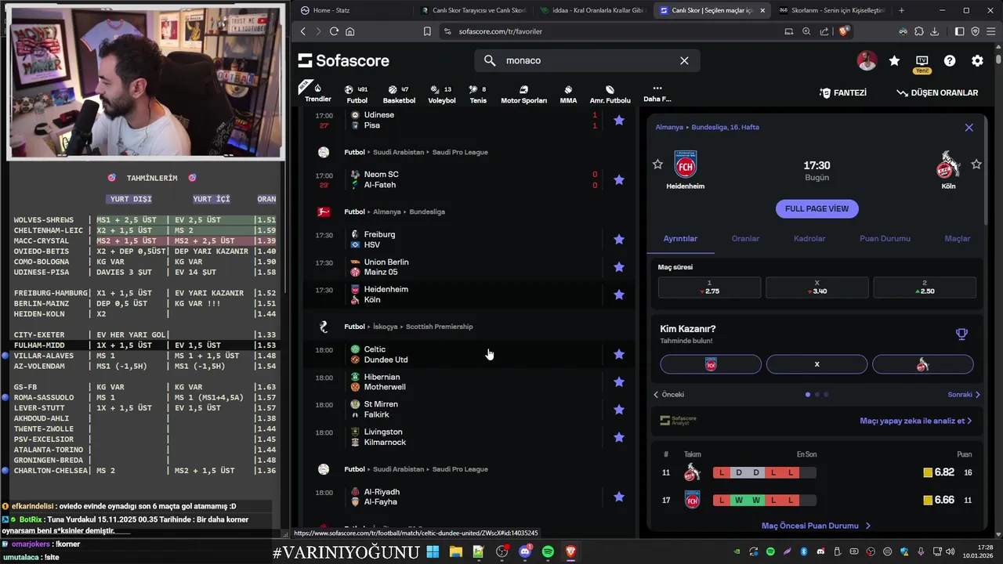This screenshot has height=564, width=1003.
Task: Close the Heidenheim-Köln match panel
Action: pos(969,127)
